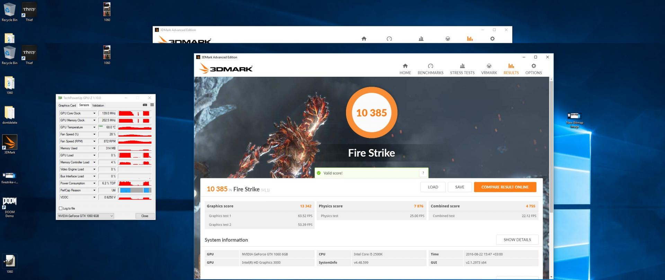Open Stress Tests in the front 3DMark window
Screen dimensions: 665x280
[462, 69]
